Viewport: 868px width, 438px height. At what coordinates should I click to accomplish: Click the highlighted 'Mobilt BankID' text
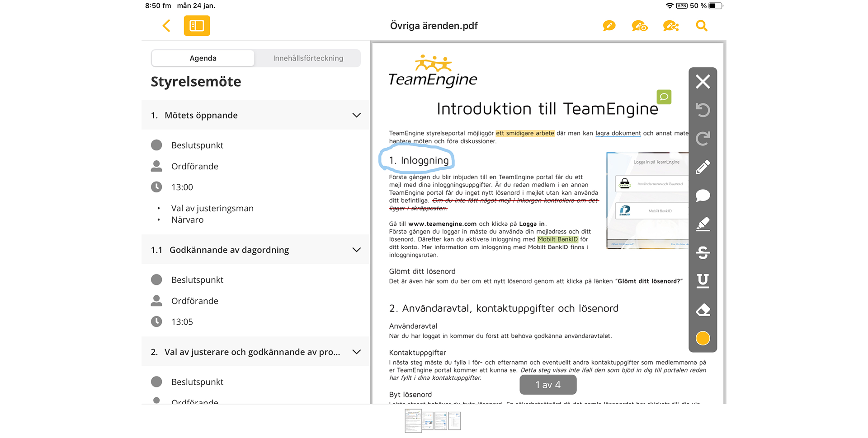557,239
